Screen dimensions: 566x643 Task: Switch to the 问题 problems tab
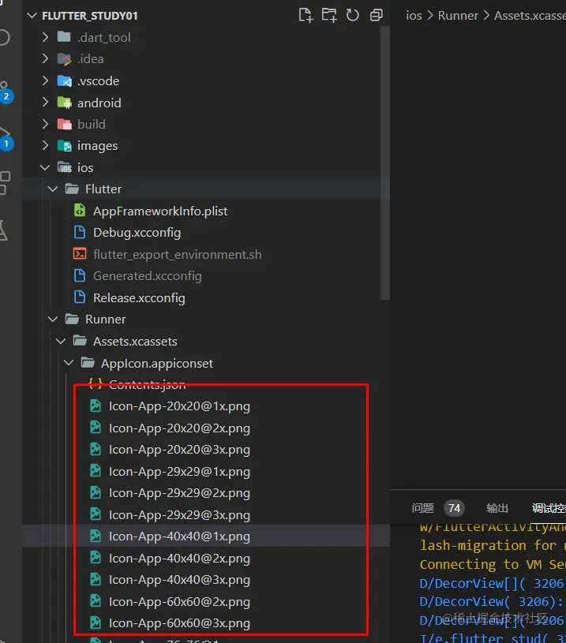point(422,508)
